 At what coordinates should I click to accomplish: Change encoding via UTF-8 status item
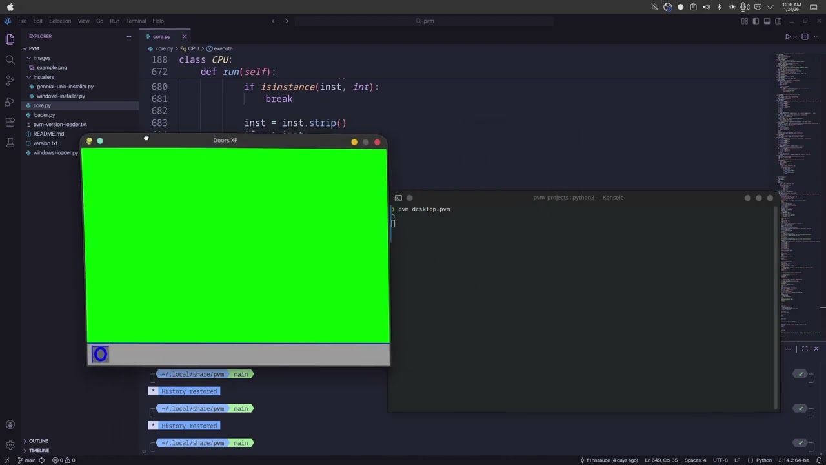[x=720, y=460]
